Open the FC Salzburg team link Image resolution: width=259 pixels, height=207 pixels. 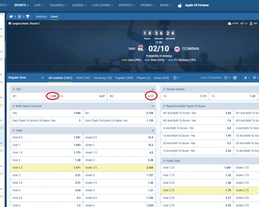point(190,48)
